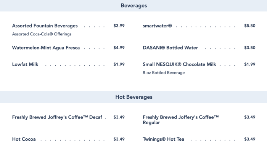Click the Hot Cocoa $3.49 price
Image resolution: width=267 pixels, height=154 pixels.
click(119, 139)
